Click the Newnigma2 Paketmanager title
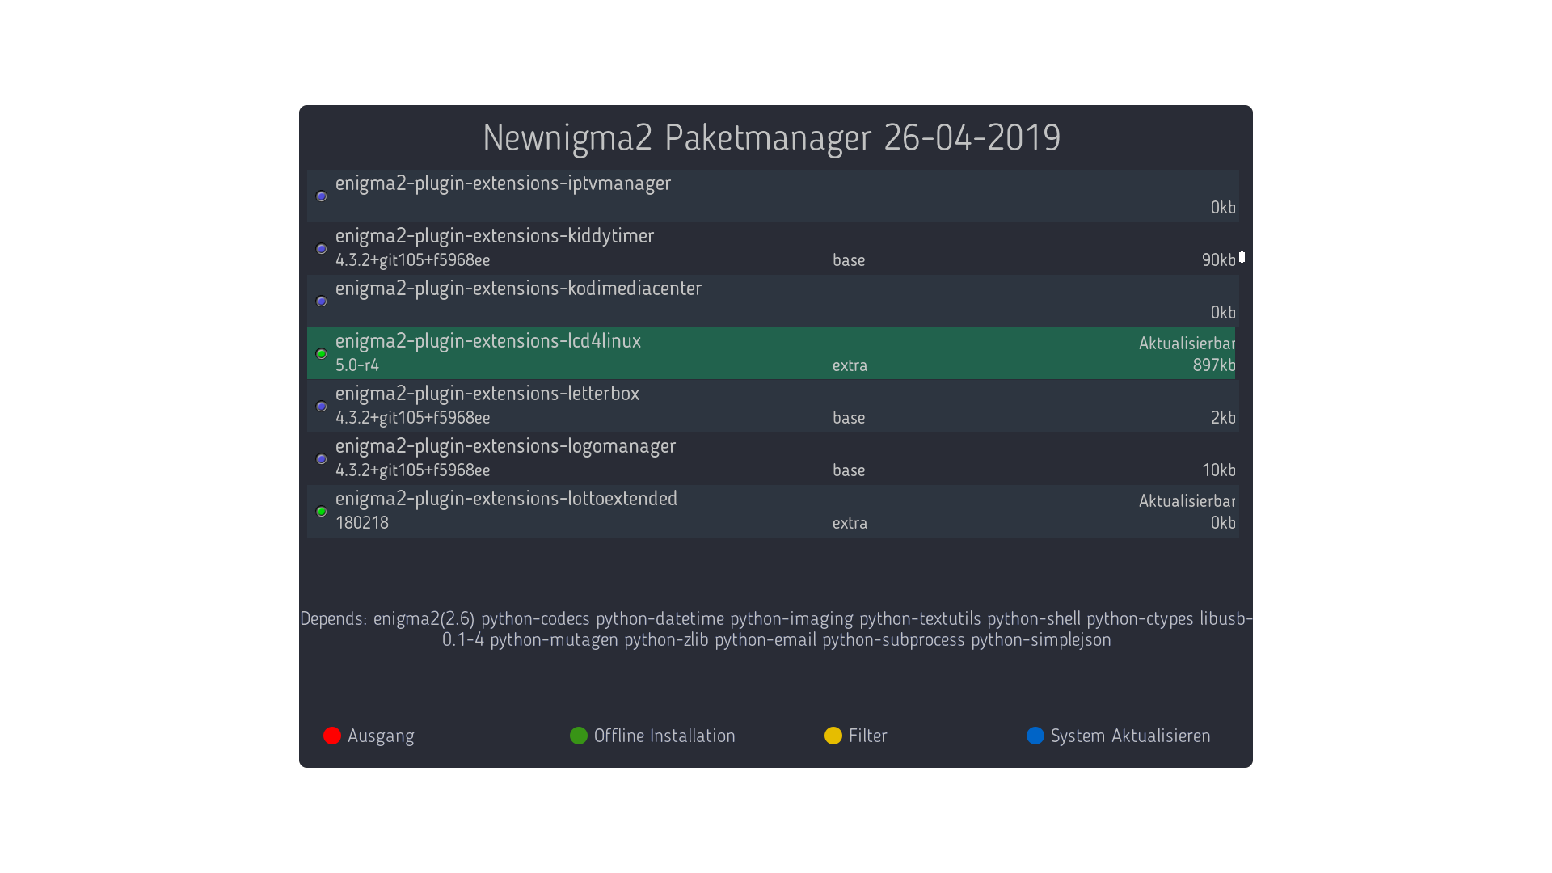 point(772,137)
